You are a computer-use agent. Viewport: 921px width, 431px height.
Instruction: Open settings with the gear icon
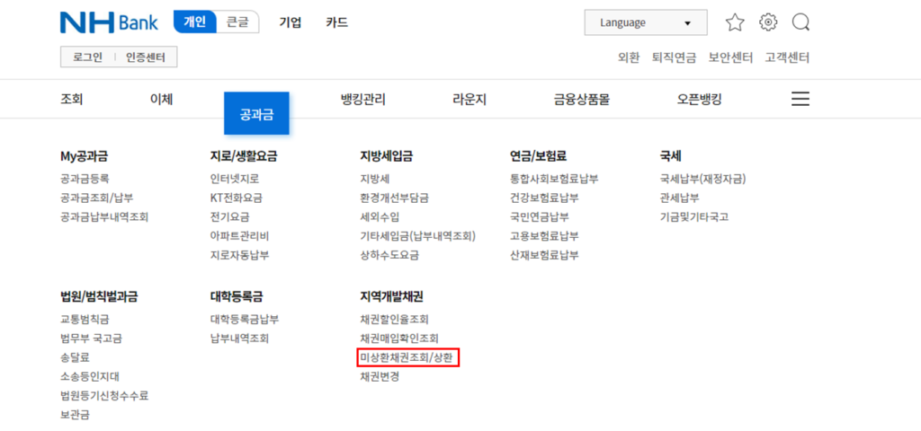pos(768,22)
